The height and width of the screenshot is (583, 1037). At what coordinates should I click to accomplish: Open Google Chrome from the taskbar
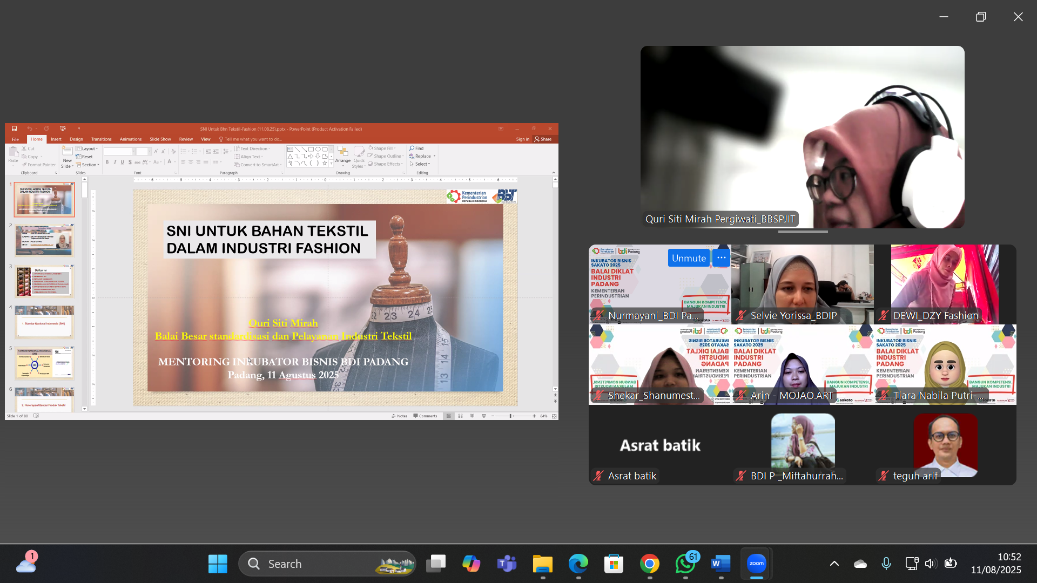pos(649,564)
